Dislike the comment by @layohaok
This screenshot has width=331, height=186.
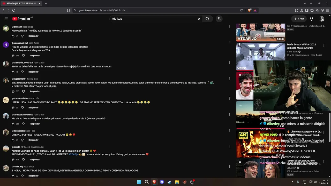[22, 36]
